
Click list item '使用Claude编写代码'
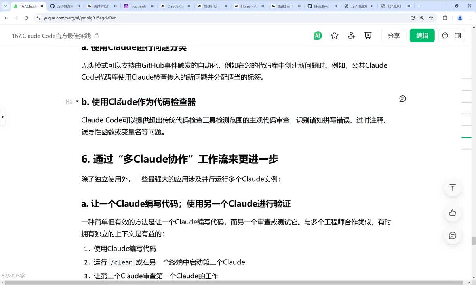pos(125,249)
